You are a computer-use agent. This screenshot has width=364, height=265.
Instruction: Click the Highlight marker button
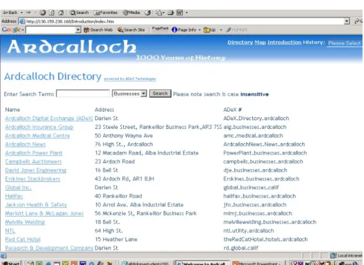(x=237, y=30)
